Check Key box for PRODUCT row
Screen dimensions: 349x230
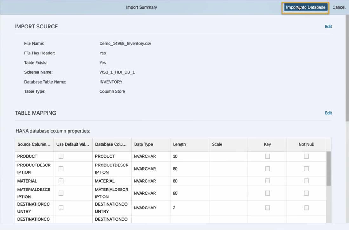pos(267,156)
